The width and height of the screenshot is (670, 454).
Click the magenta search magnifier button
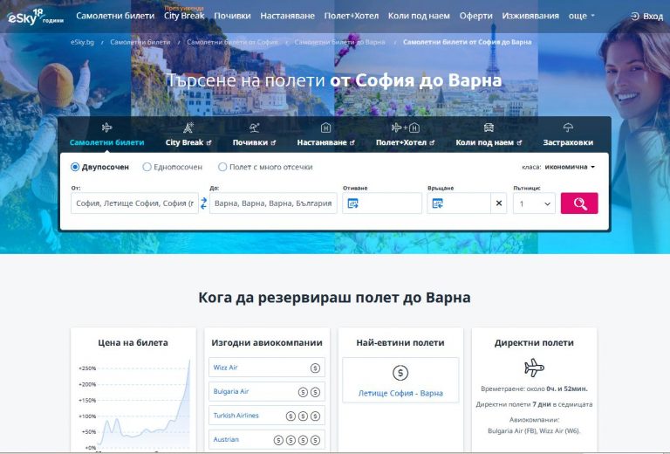click(x=579, y=203)
